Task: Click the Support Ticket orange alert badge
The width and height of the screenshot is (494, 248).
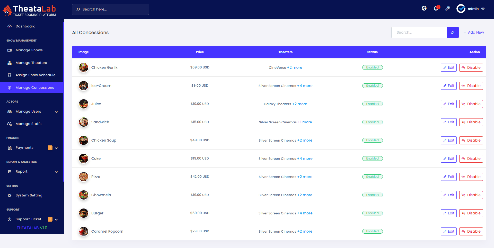Action: pos(50,219)
